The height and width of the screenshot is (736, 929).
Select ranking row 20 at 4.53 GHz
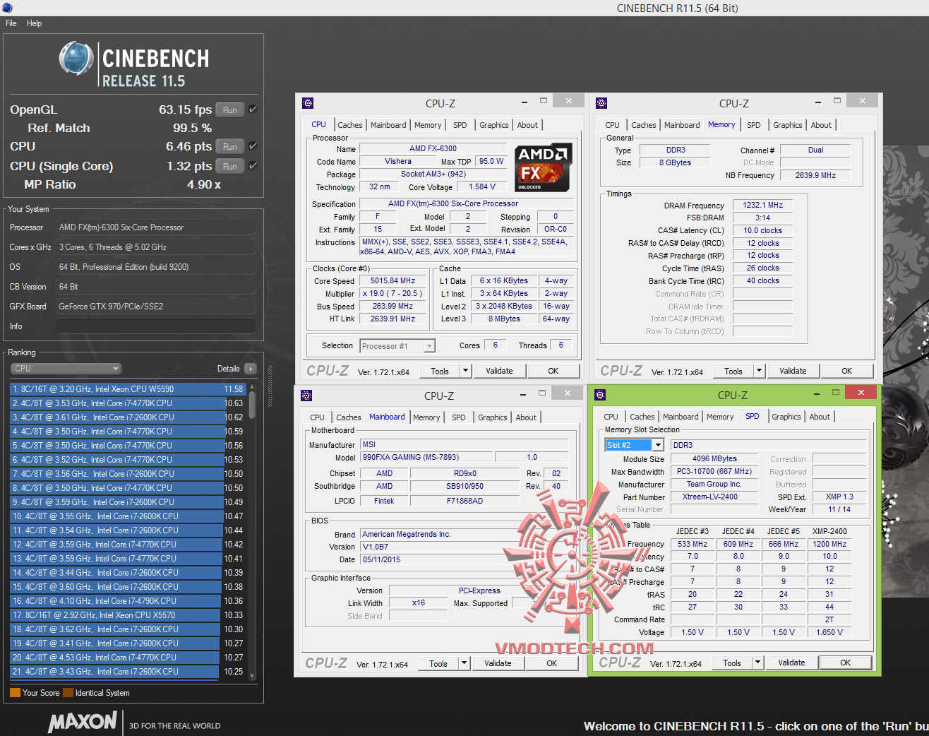127,658
